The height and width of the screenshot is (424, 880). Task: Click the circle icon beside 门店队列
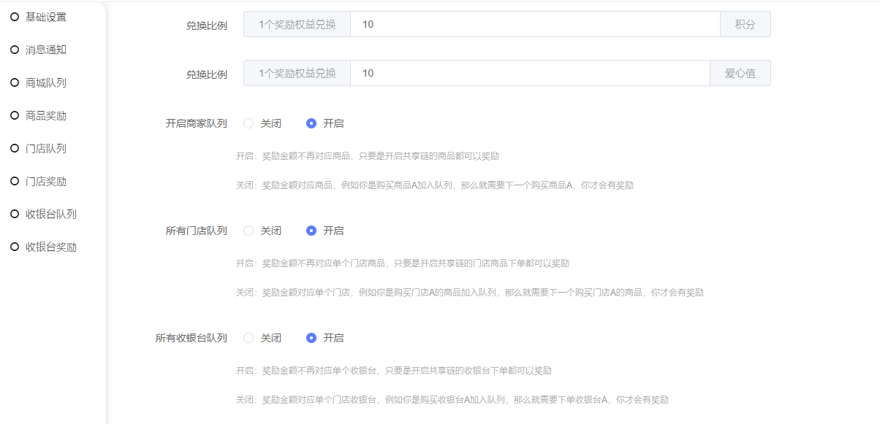15,148
